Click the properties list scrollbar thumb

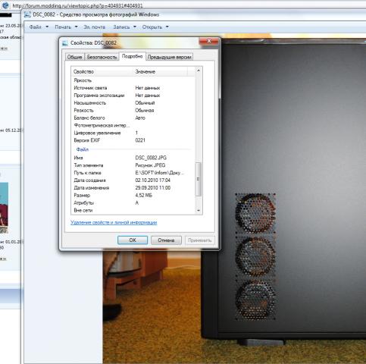pyautogui.click(x=199, y=179)
